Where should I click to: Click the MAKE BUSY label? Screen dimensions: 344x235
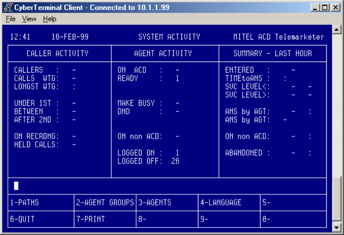pyautogui.click(x=136, y=103)
